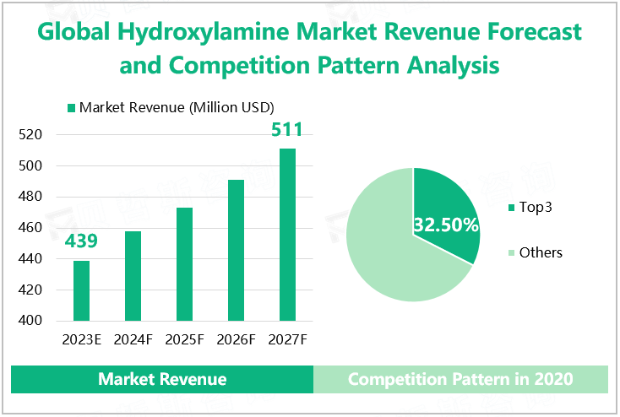Click the 2023E axis label

[81, 339]
